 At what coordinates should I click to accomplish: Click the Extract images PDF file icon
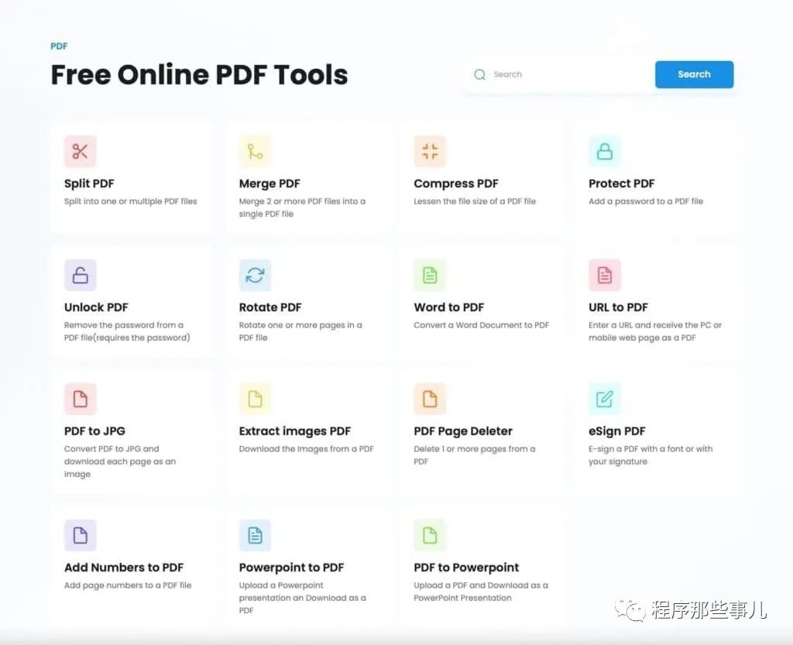tap(255, 399)
